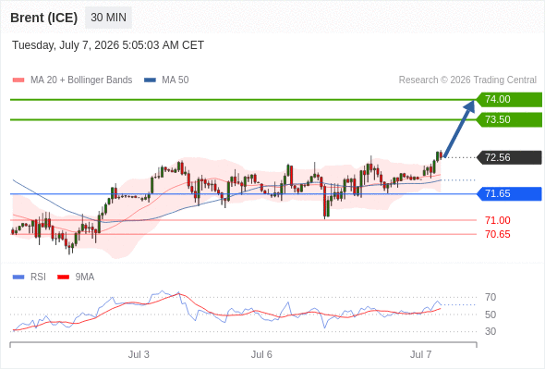Click the pink MA 20 Bollinger legend swatch
545x370 pixels.
[x=18, y=80]
